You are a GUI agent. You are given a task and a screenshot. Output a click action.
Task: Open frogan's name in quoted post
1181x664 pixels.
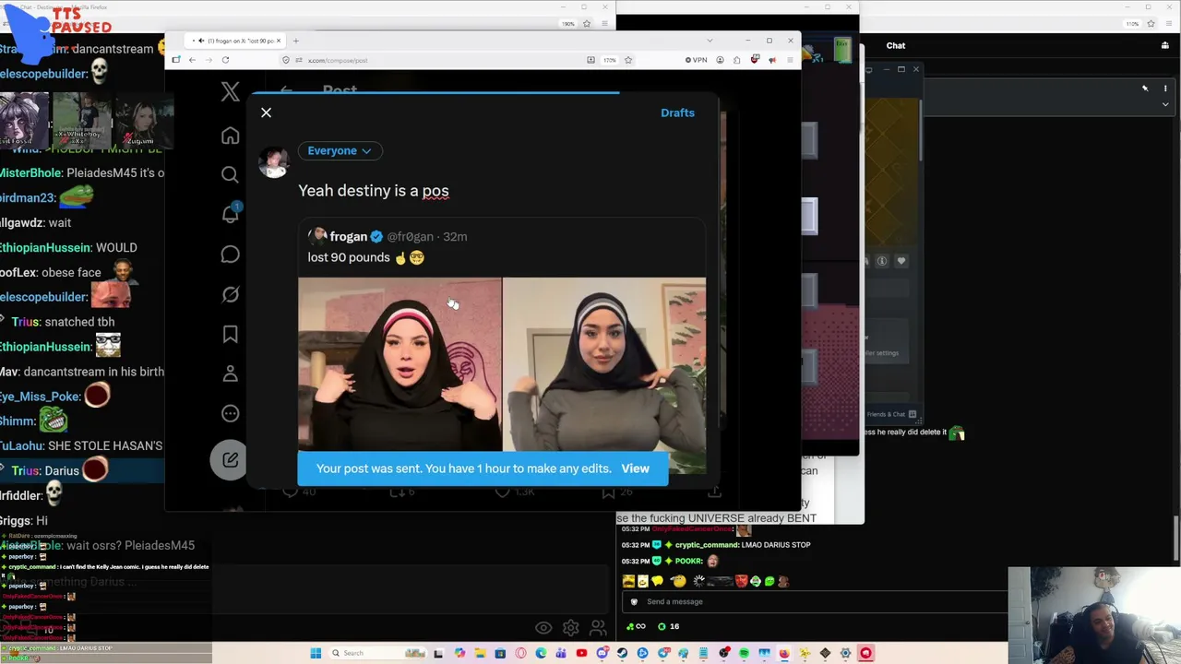(348, 237)
